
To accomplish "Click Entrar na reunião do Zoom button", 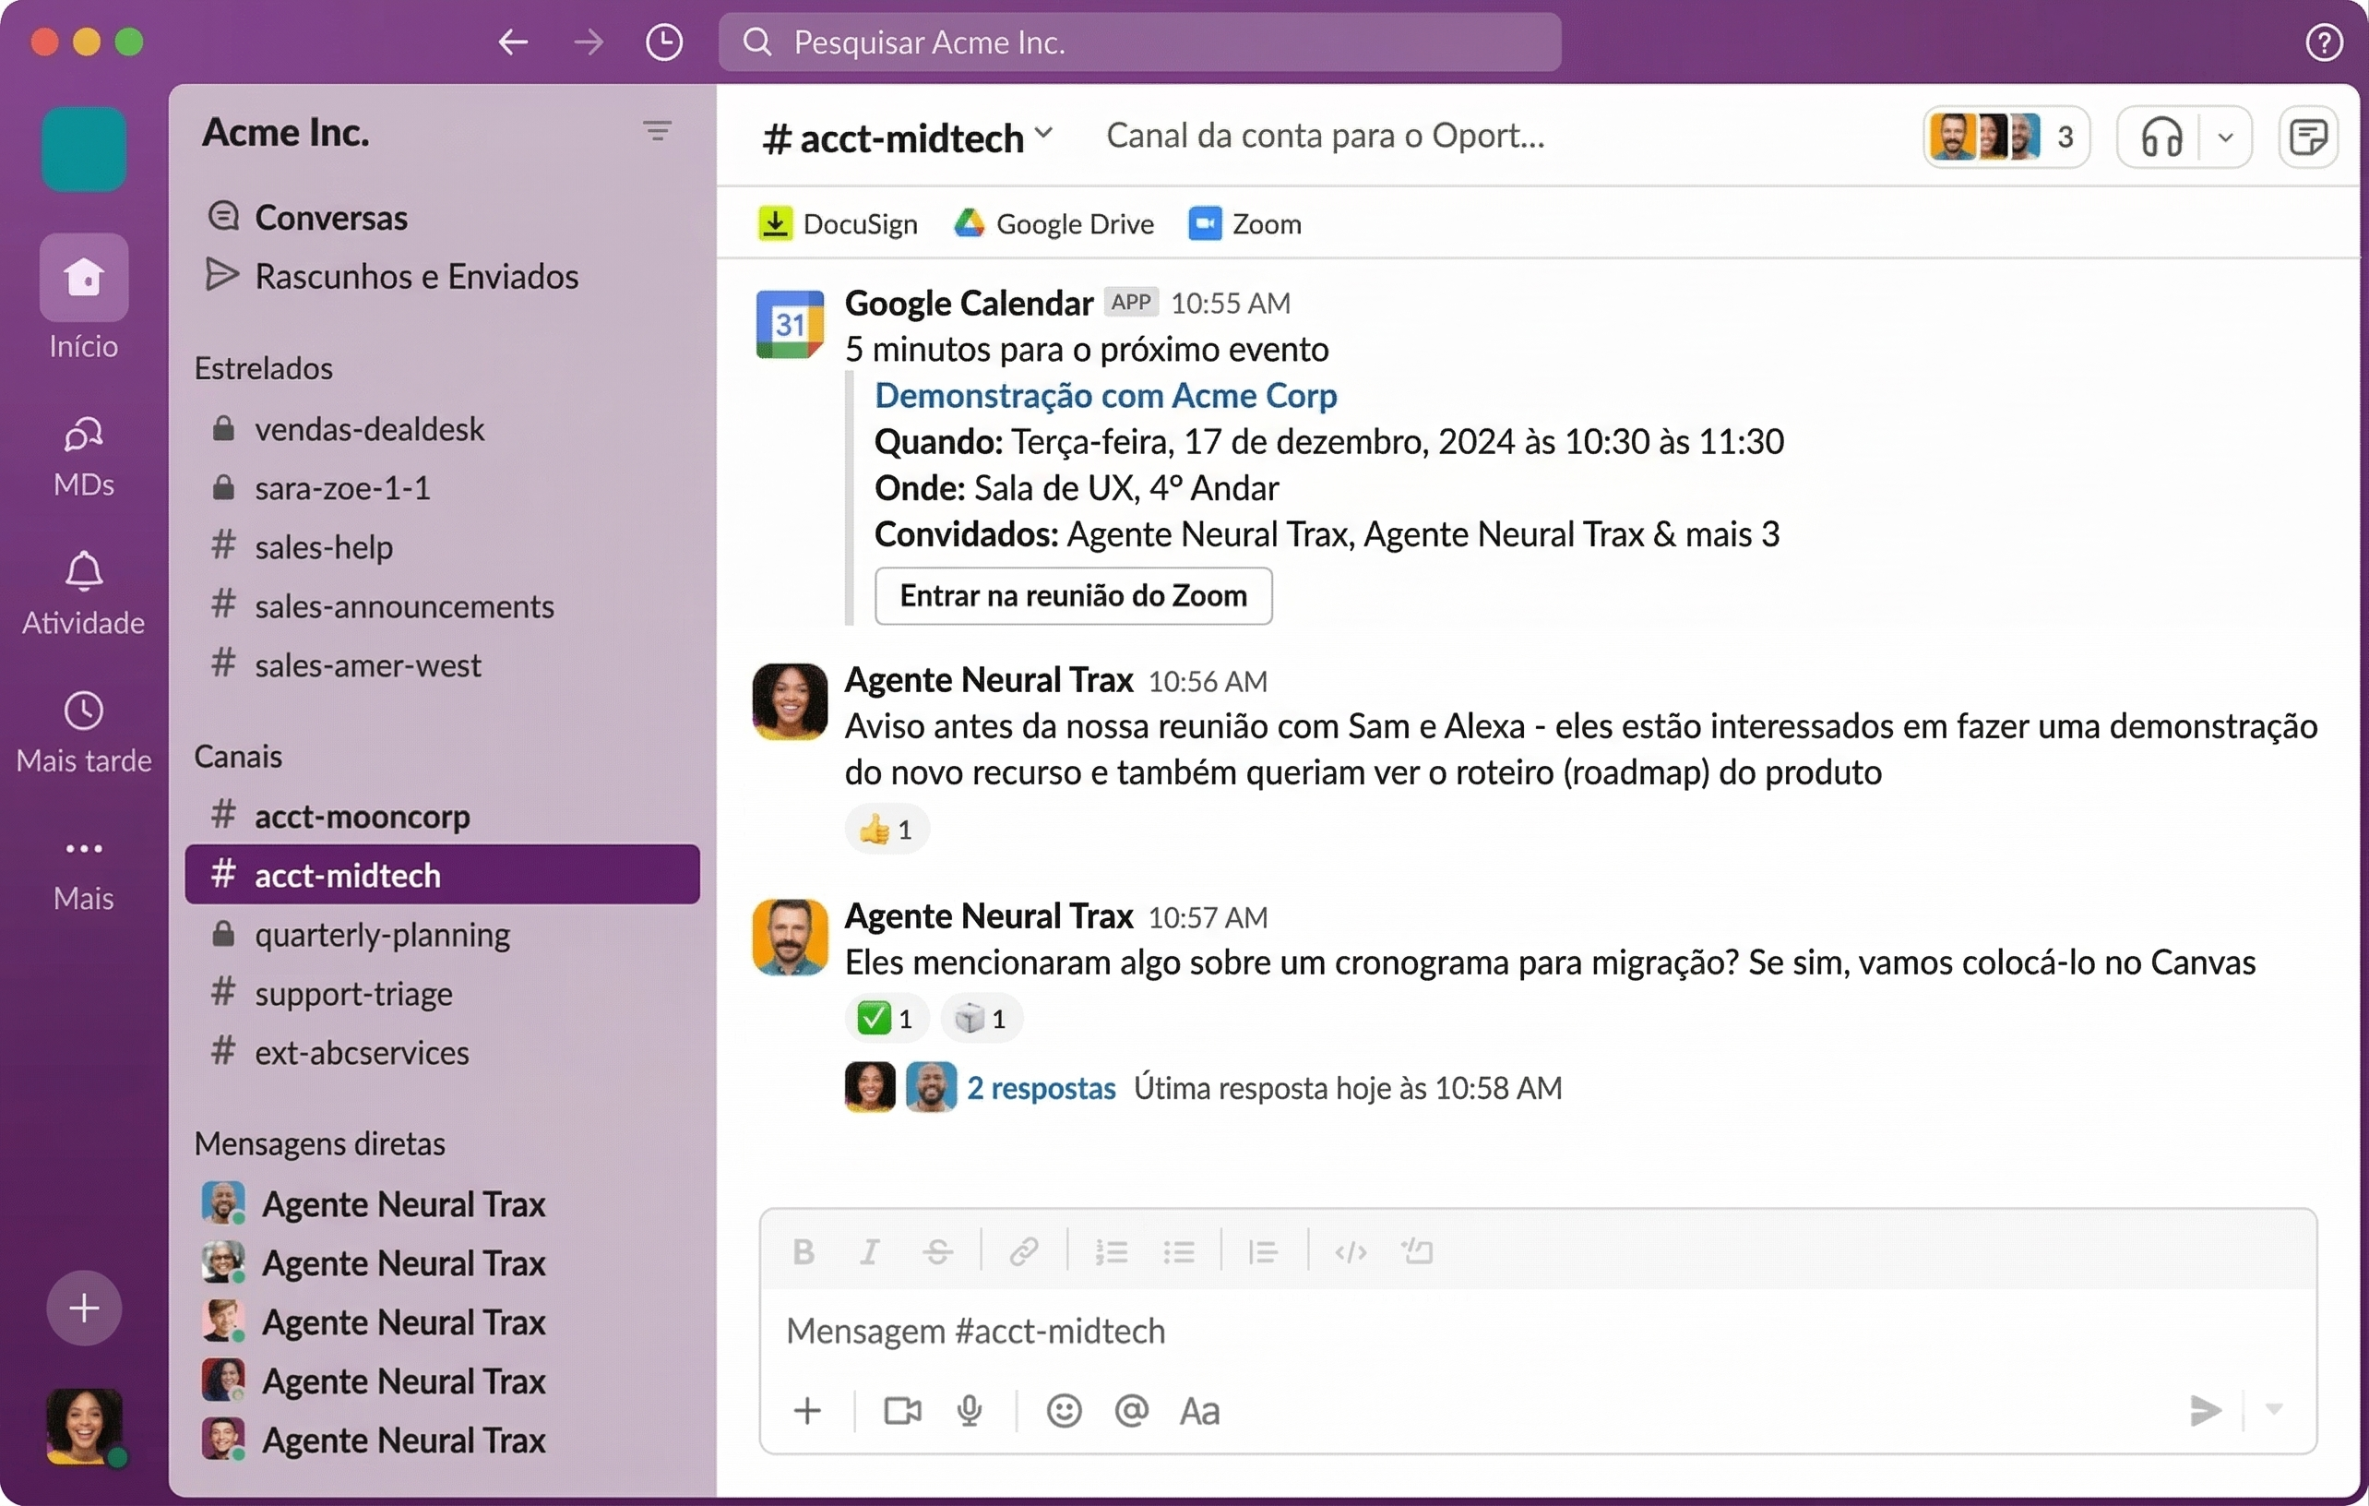I will pyautogui.click(x=1072, y=596).
